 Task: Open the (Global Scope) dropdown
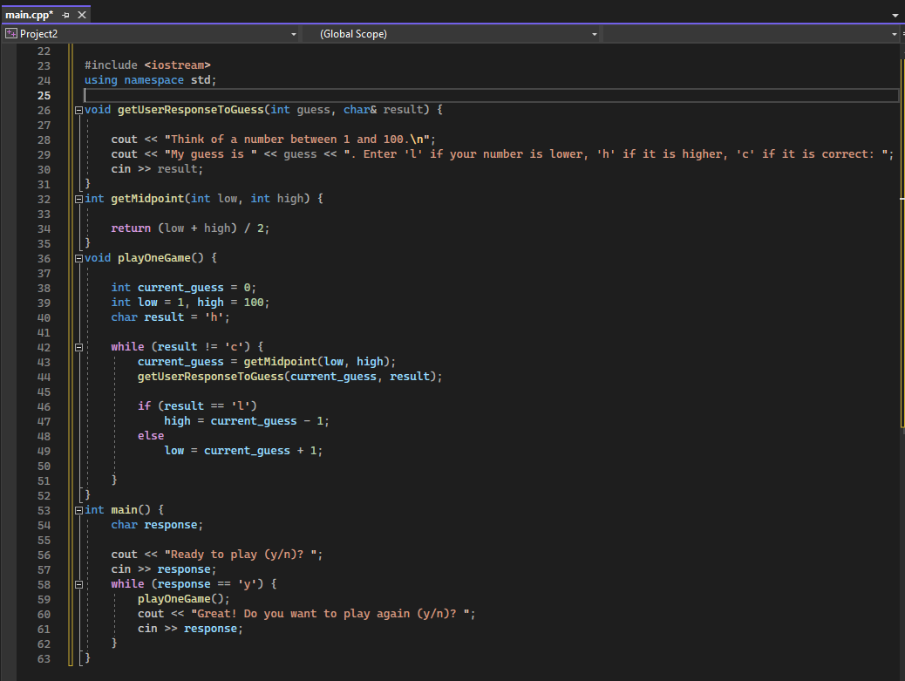[452, 34]
